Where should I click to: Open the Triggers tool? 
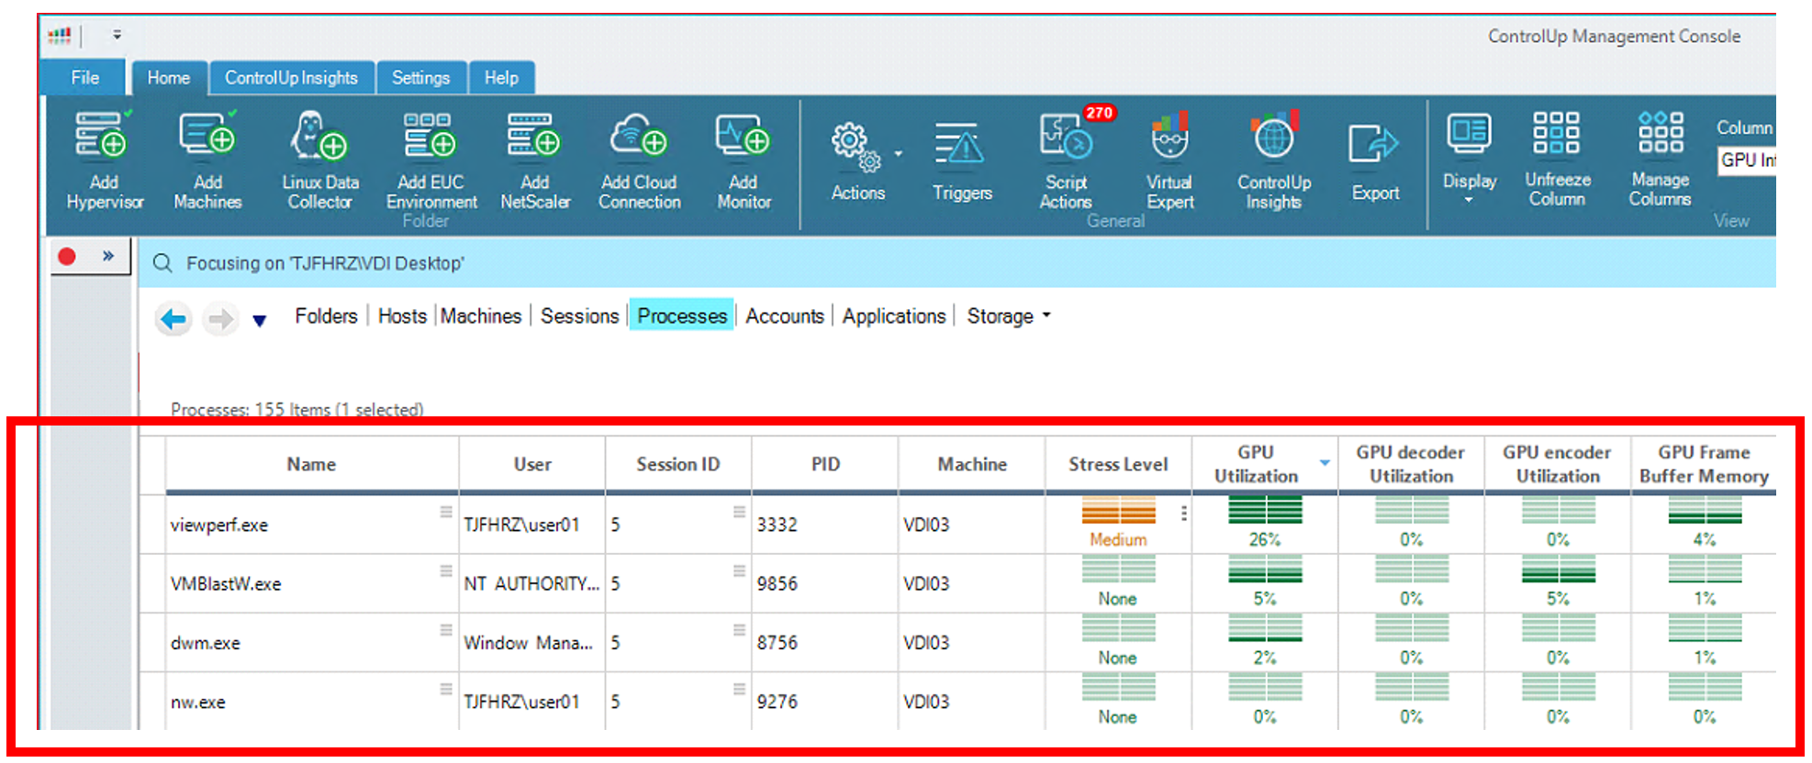click(962, 160)
